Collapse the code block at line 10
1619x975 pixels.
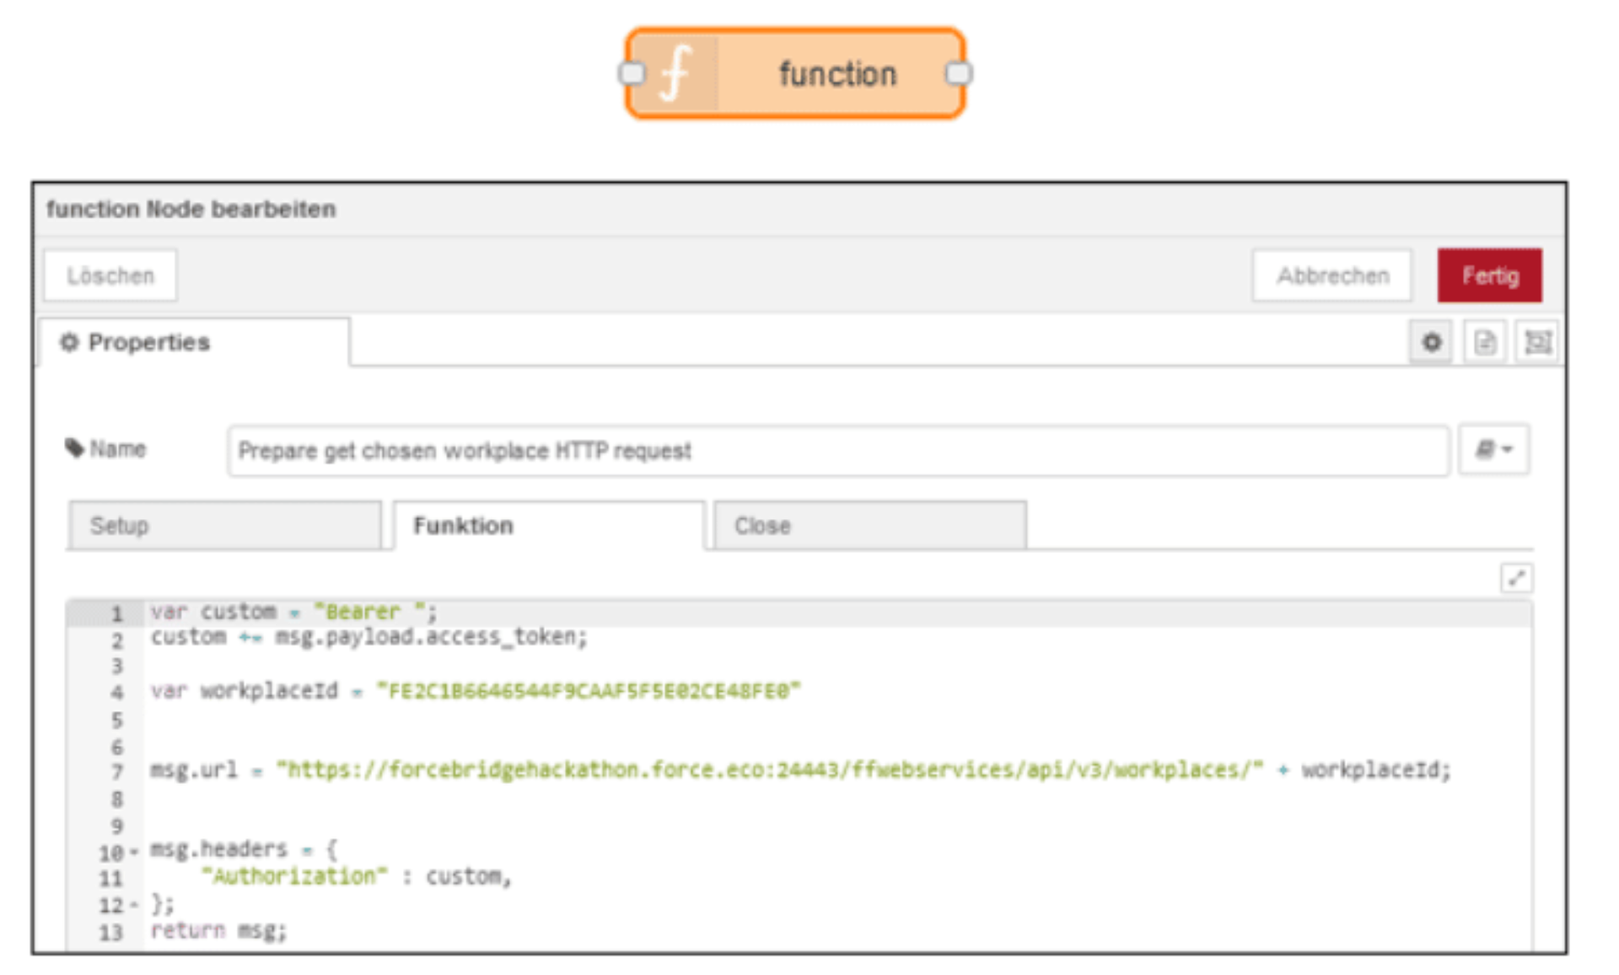[x=135, y=849]
